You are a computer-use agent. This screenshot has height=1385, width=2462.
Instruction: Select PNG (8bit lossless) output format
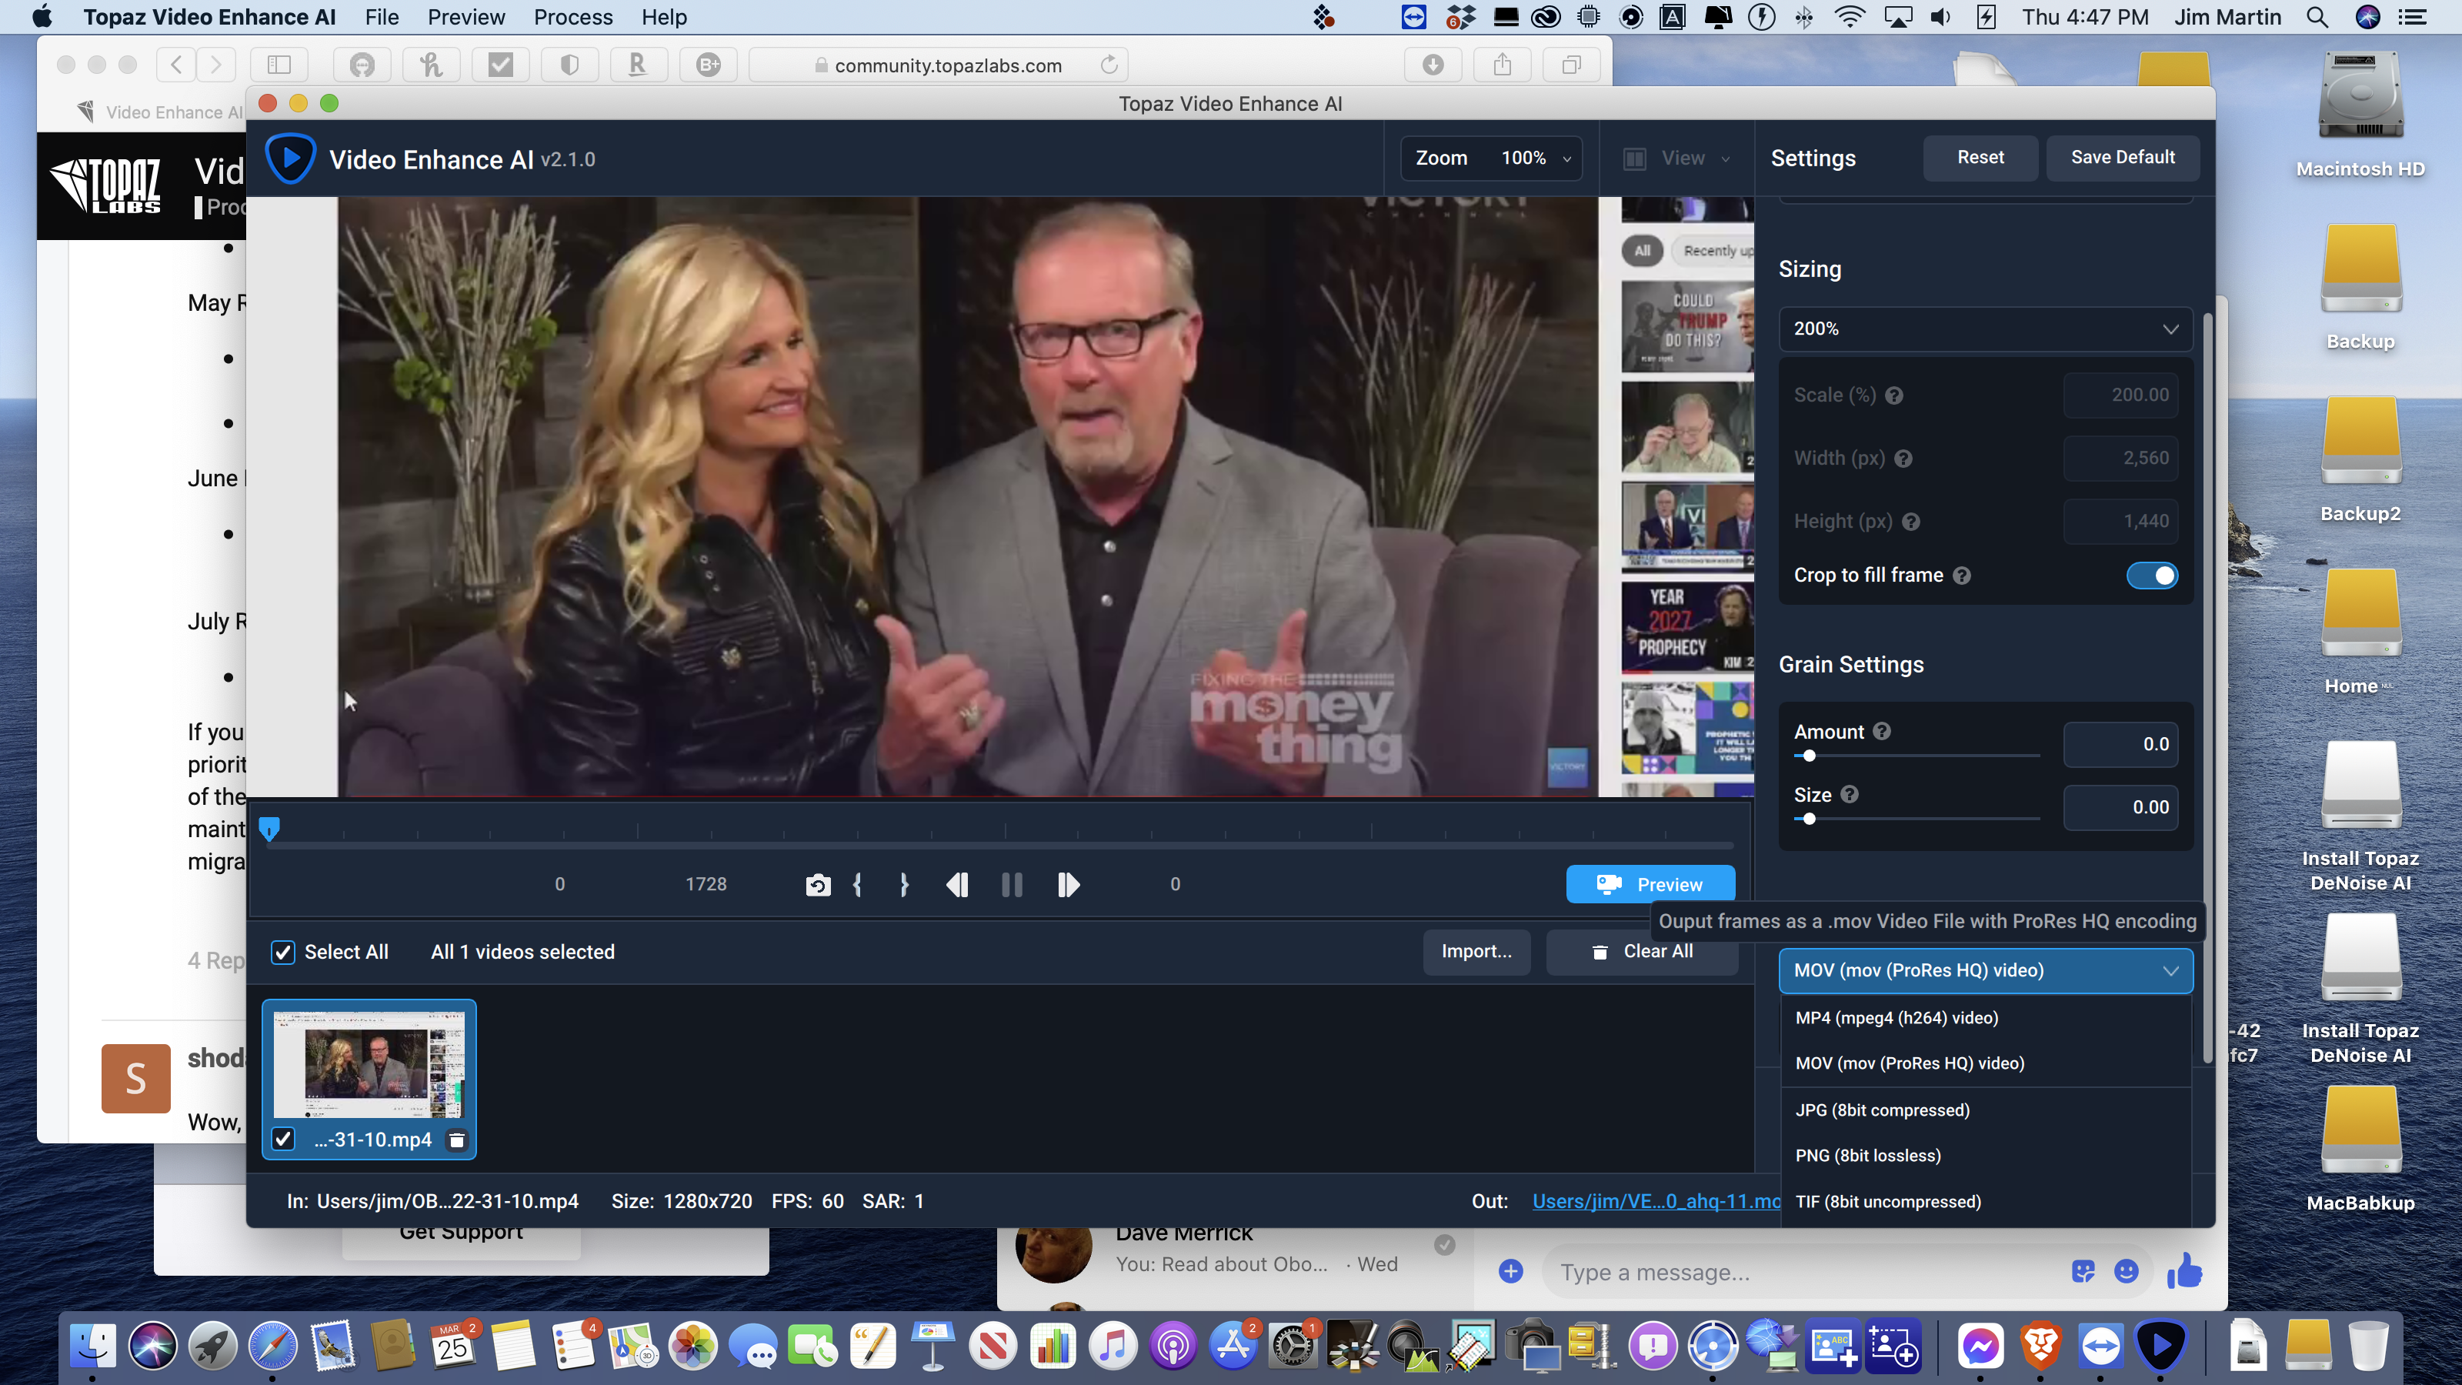pyautogui.click(x=1867, y=1156)
